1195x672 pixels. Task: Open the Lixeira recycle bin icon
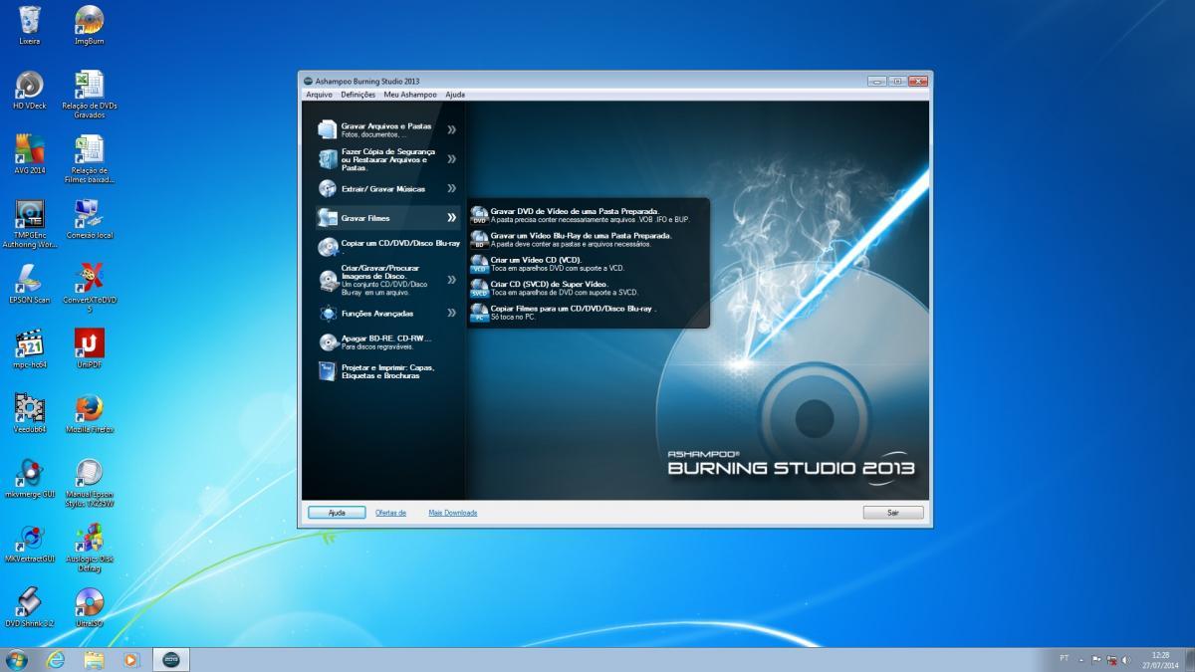[x=30, y=19]
